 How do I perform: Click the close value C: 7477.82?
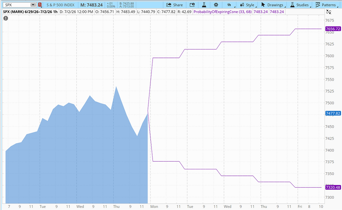coord(166,12)
